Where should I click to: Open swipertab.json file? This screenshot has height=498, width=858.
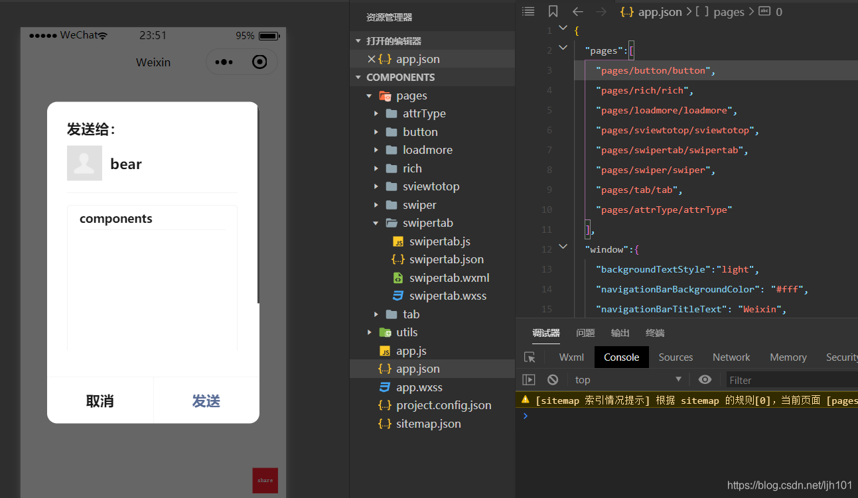(447, 259)
